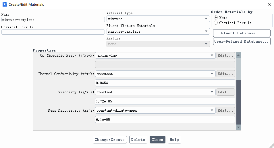
Task: Open the Viscosity method dropdown
Action: [155, 92]
